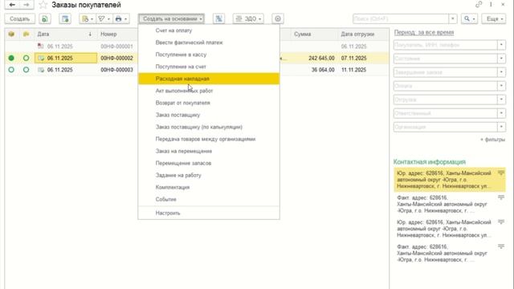
Task: Expand the Ответственный filter dropdown
Action: click(x=501, y=113)
